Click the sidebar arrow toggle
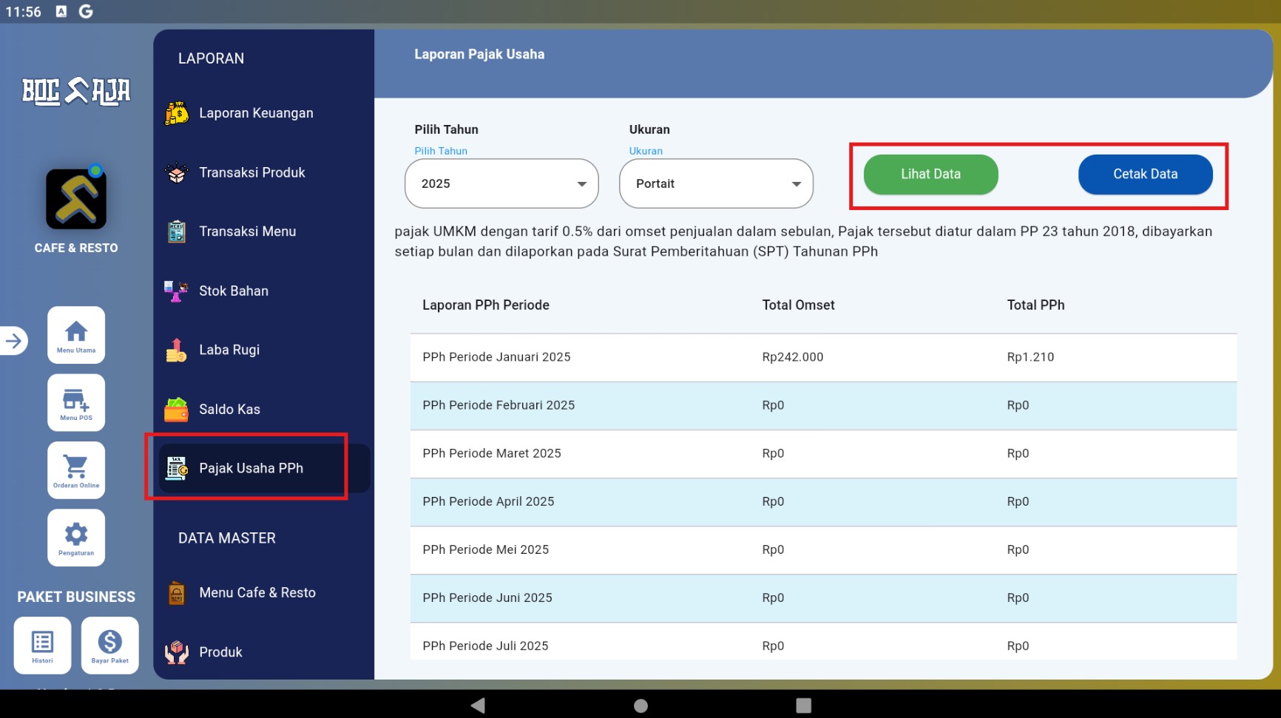The image size is (1281, 718). [x=13, y=341]
